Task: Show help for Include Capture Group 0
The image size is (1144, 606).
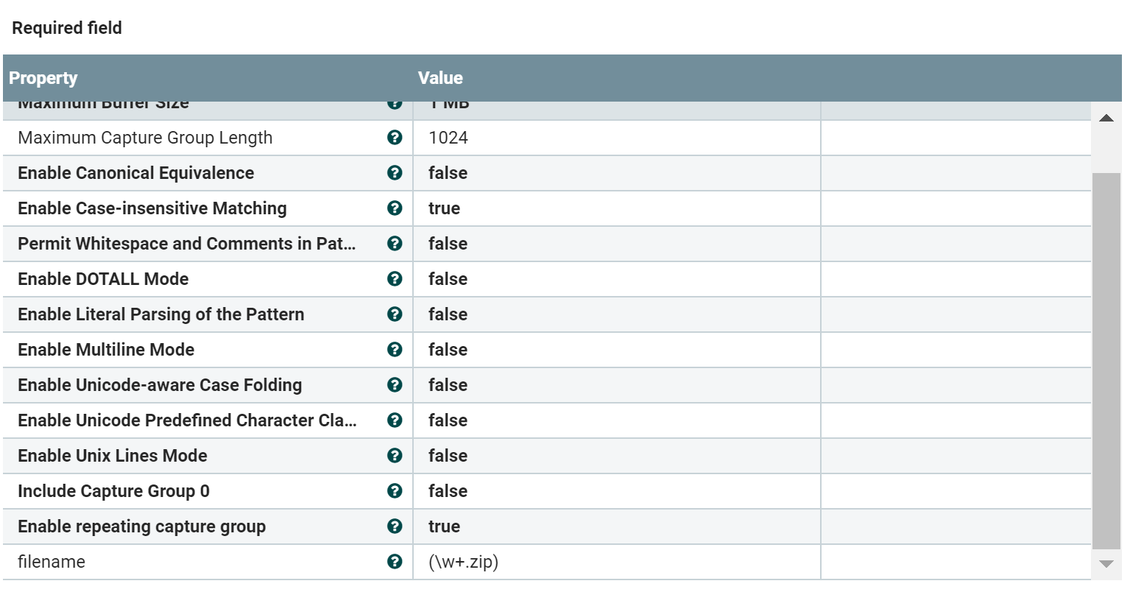Action: [395, 491]
